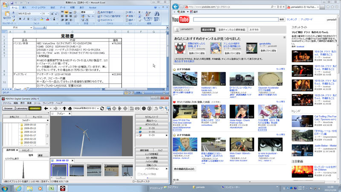Switch to the Acrobat tab in Excel
Screen dimensions: 341x192
tap(92, 7)
